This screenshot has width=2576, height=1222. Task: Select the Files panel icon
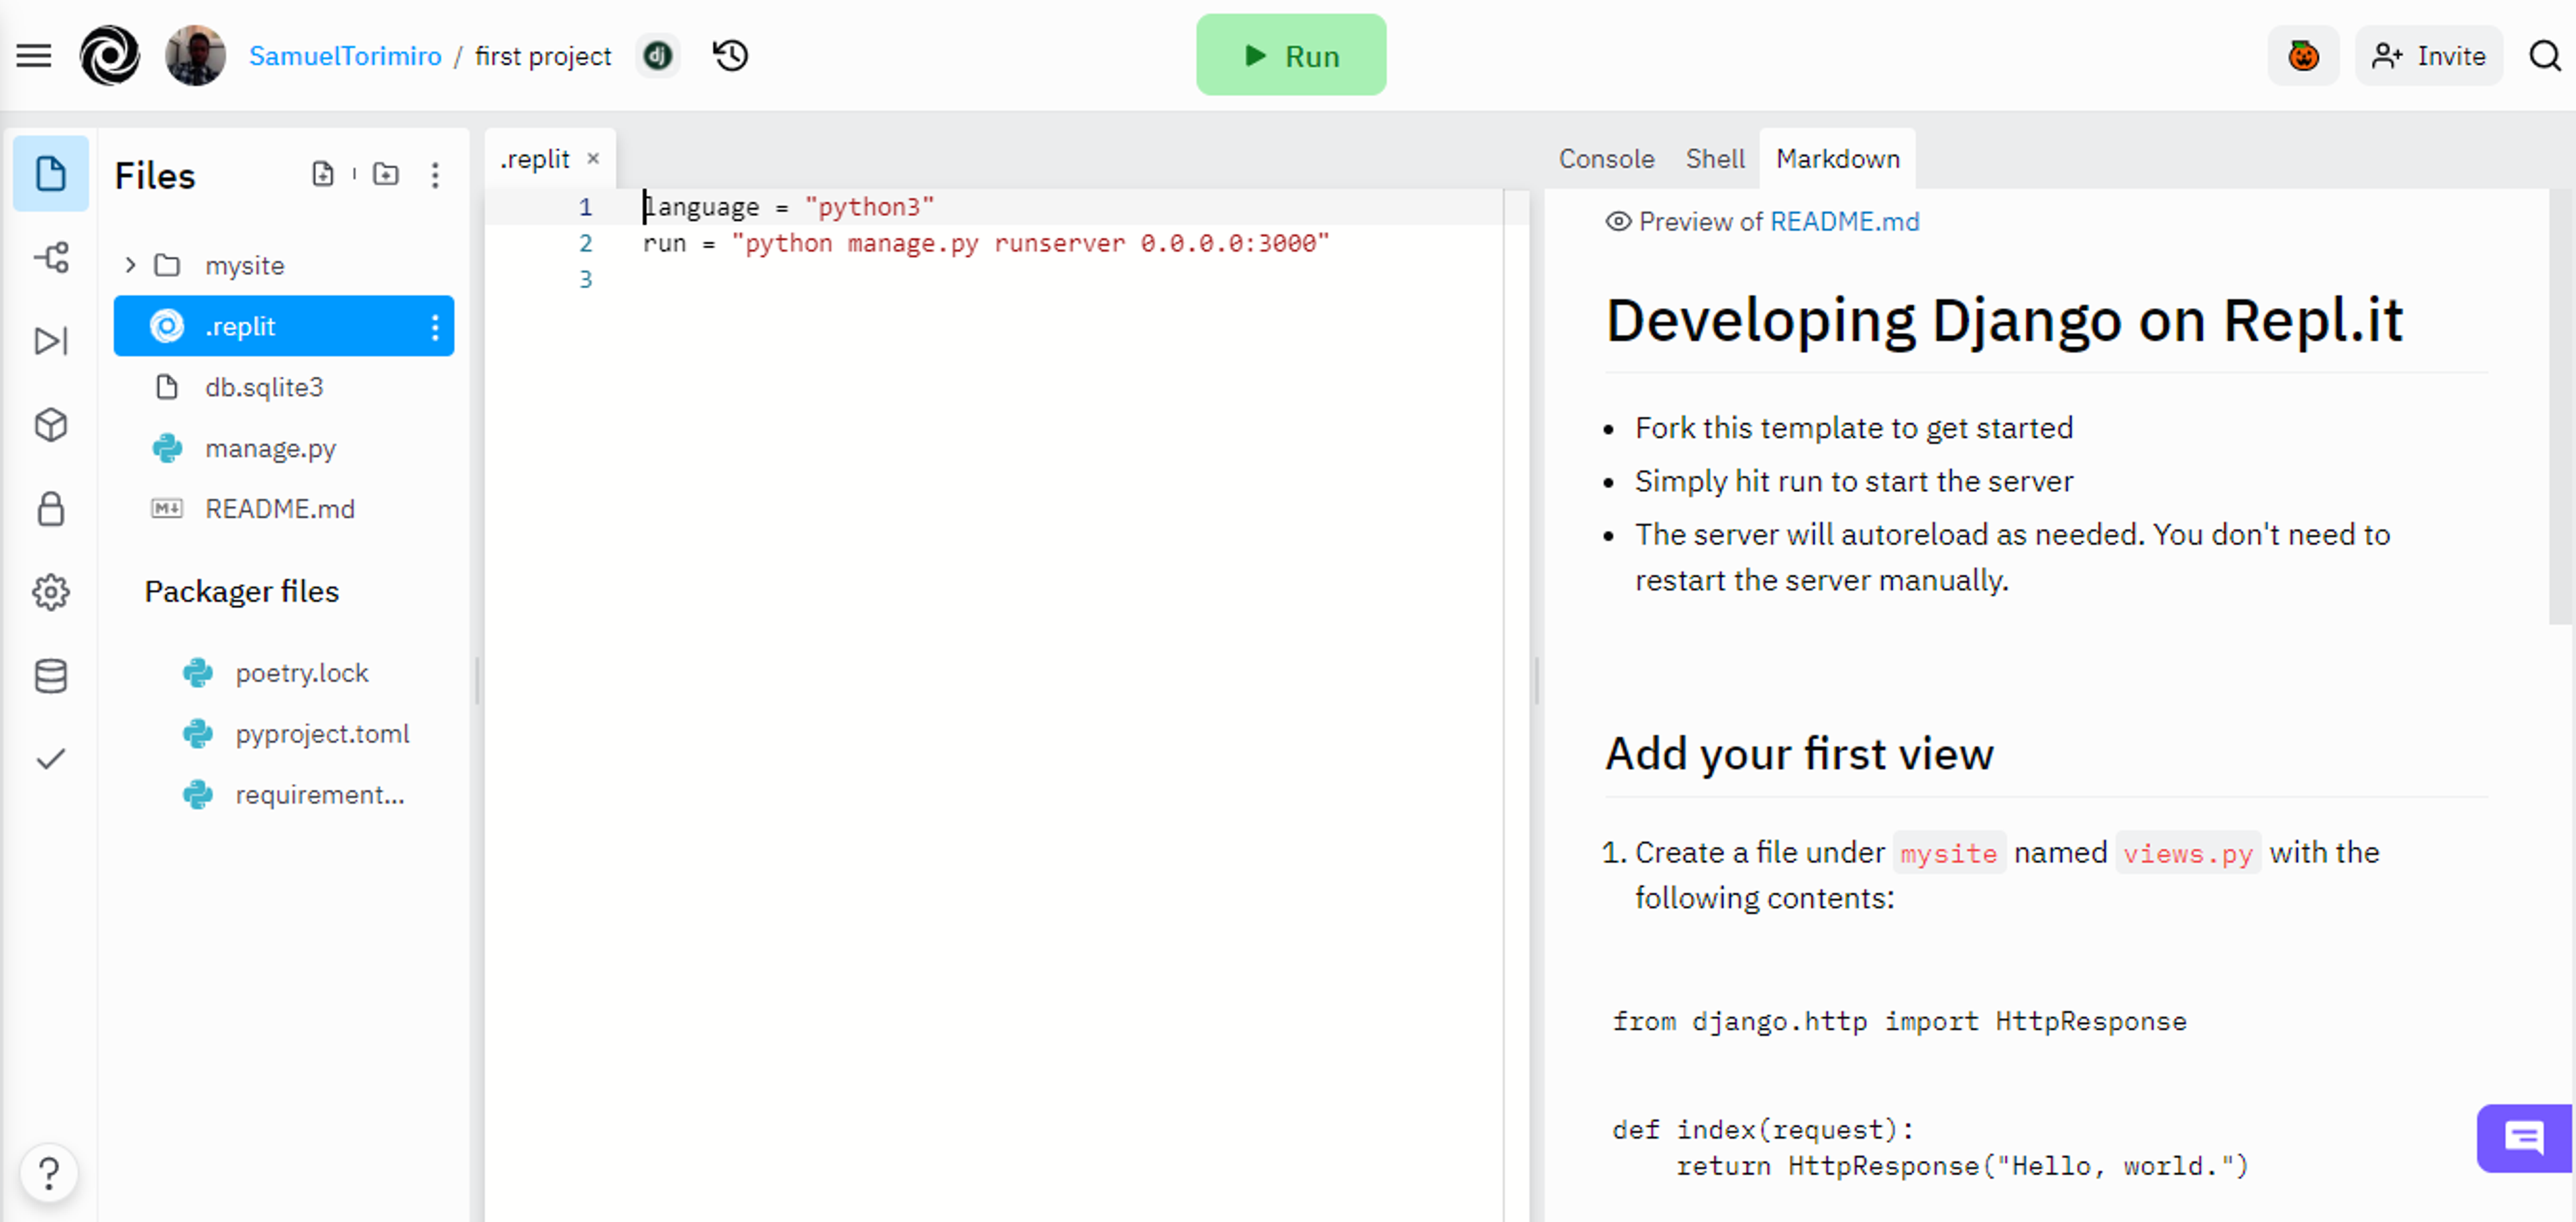[49, 176]
